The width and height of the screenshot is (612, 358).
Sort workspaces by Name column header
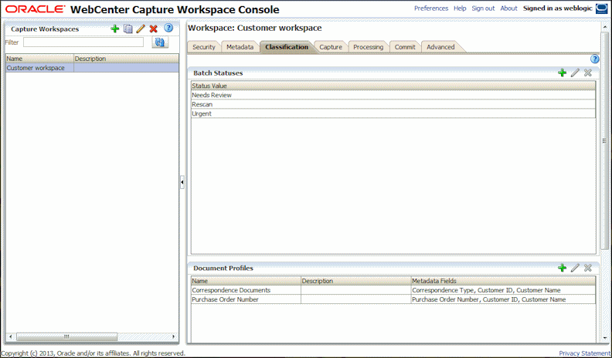tap(39, 59)
